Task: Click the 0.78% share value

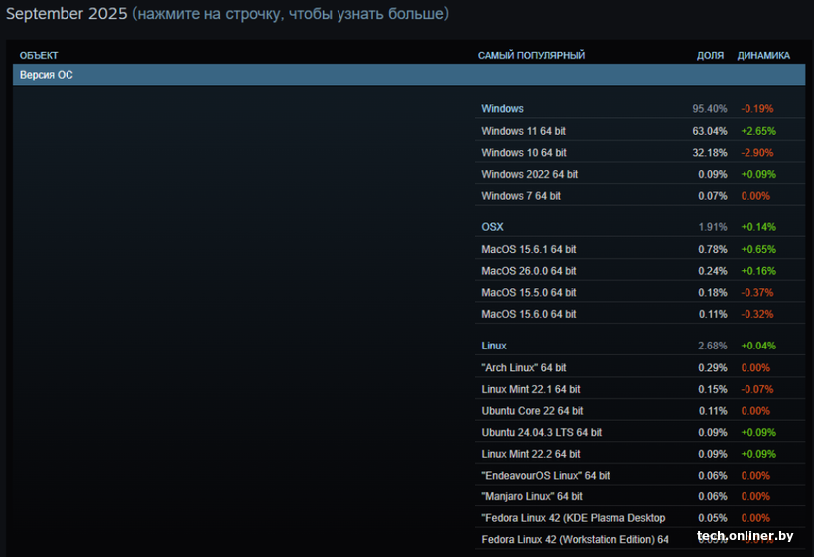Action: [713, 249]
